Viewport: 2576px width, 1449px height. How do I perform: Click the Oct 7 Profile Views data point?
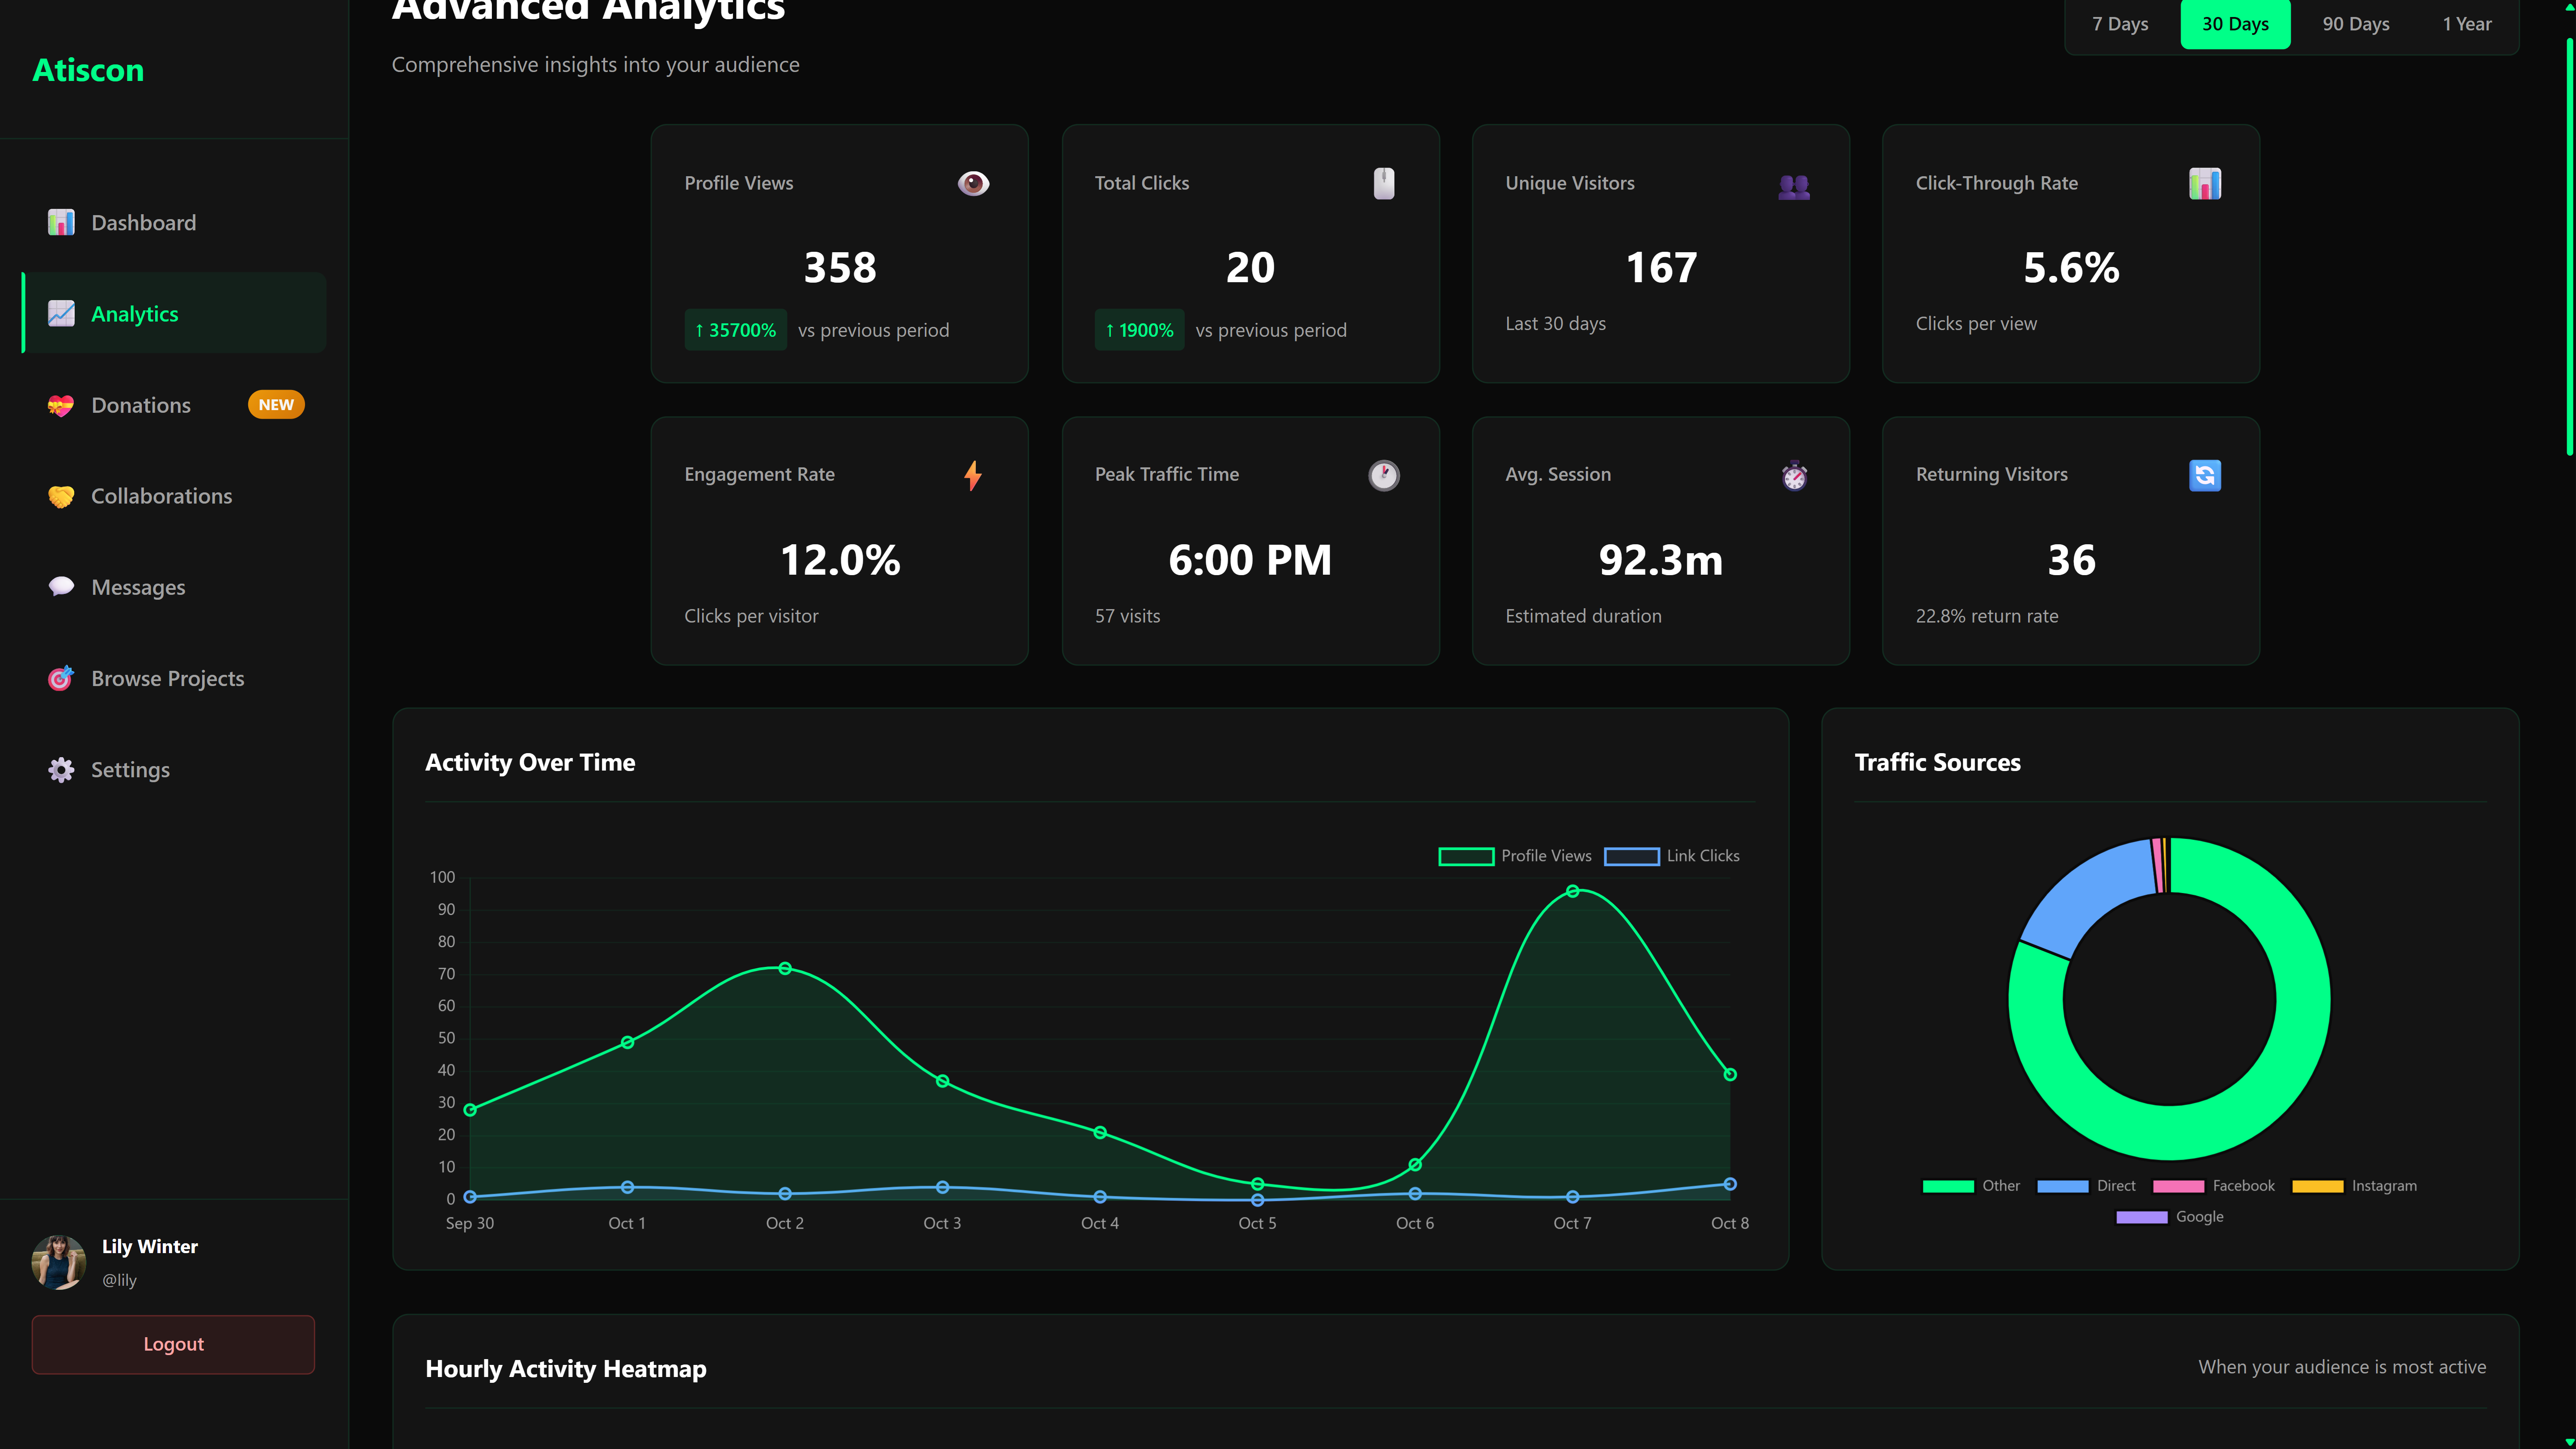point(1572,891)
